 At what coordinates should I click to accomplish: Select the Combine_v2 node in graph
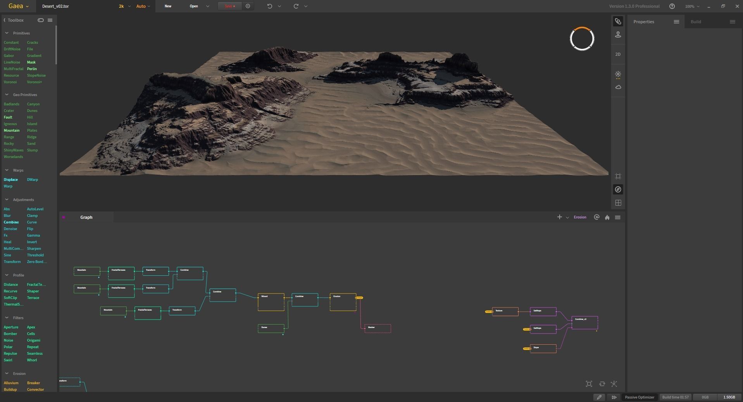(584, 323)
